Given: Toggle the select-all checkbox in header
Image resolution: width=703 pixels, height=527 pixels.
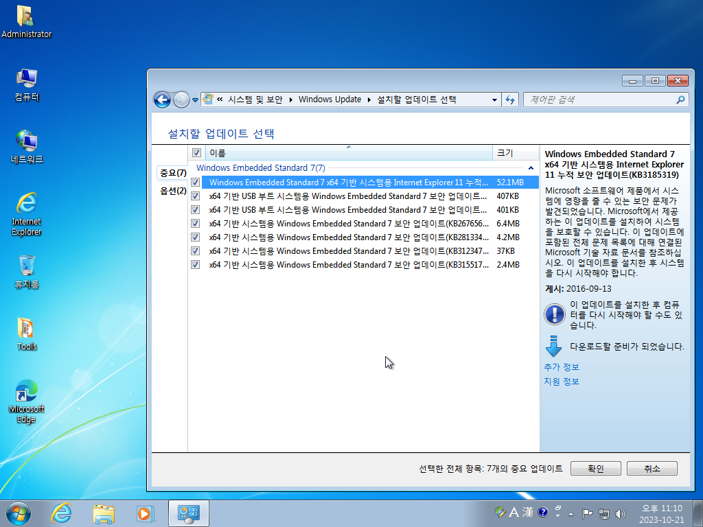Looking at the screenshot, I should click(196, 153).
